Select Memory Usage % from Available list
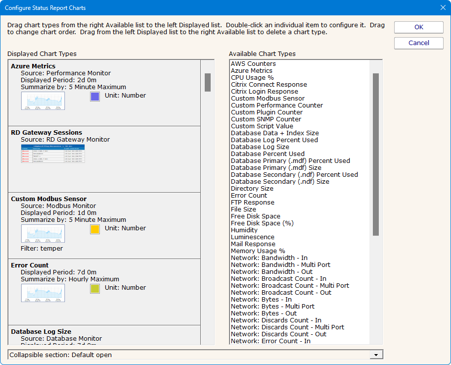 [x=258, y=251]
